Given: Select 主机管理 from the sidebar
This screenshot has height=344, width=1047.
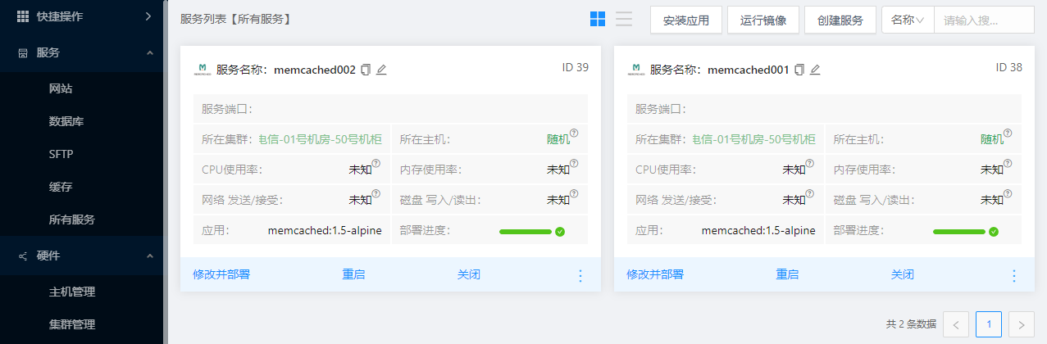Looking at the screenshot, I should click(x=72, y=292).
